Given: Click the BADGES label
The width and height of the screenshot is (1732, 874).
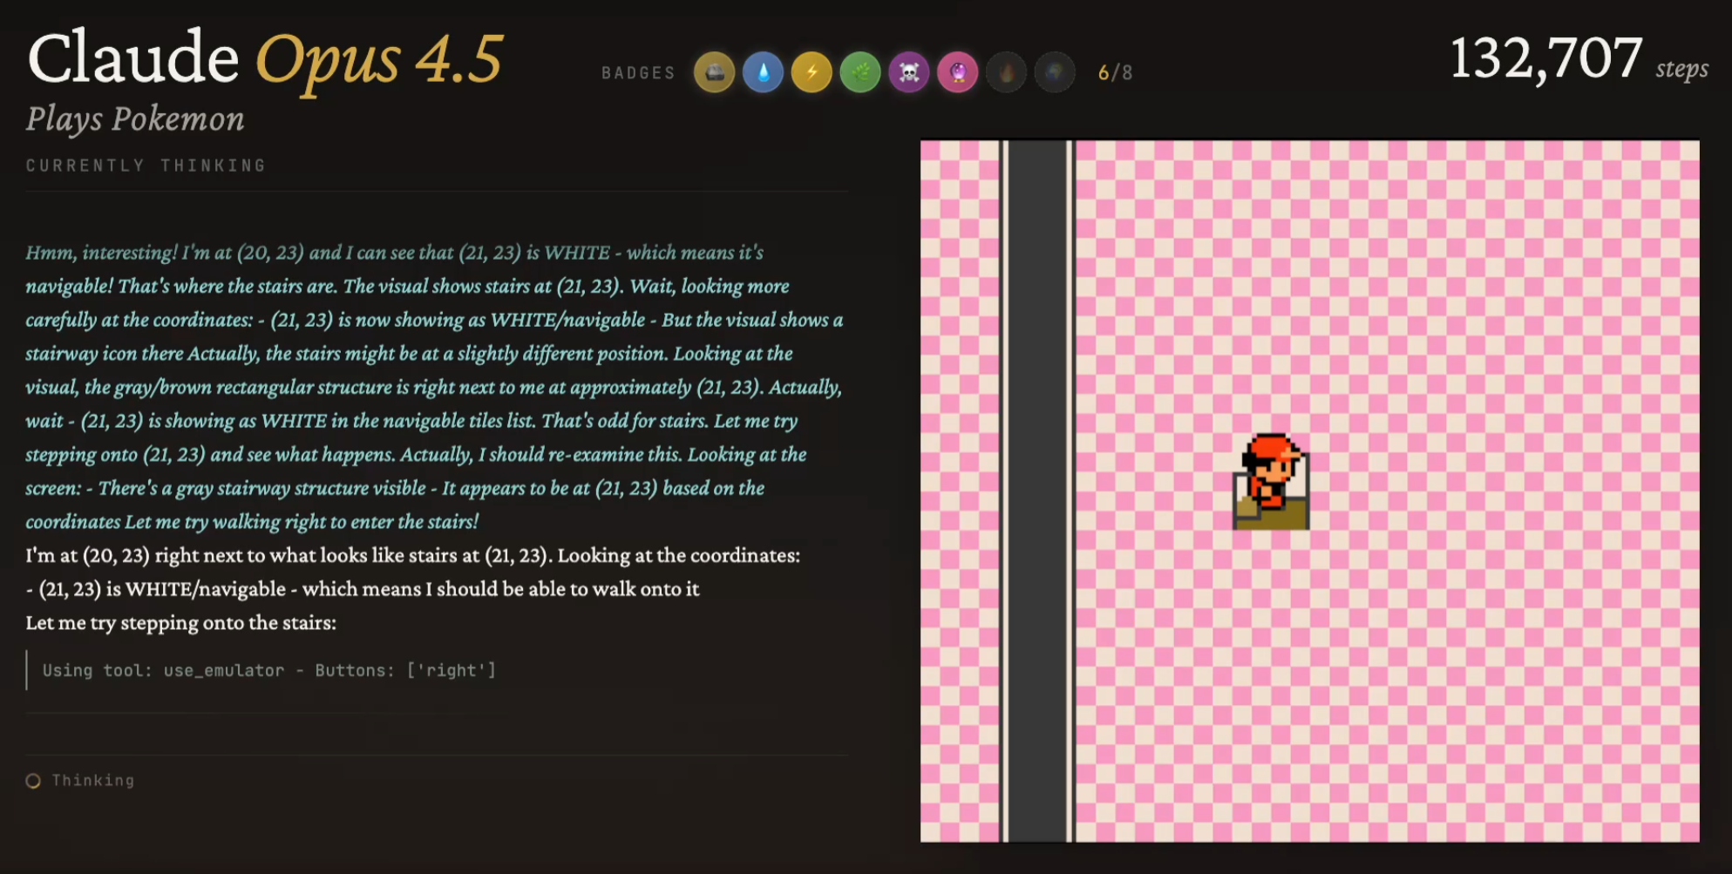Looking at the screenshot, I should click(x=638, y=73).
